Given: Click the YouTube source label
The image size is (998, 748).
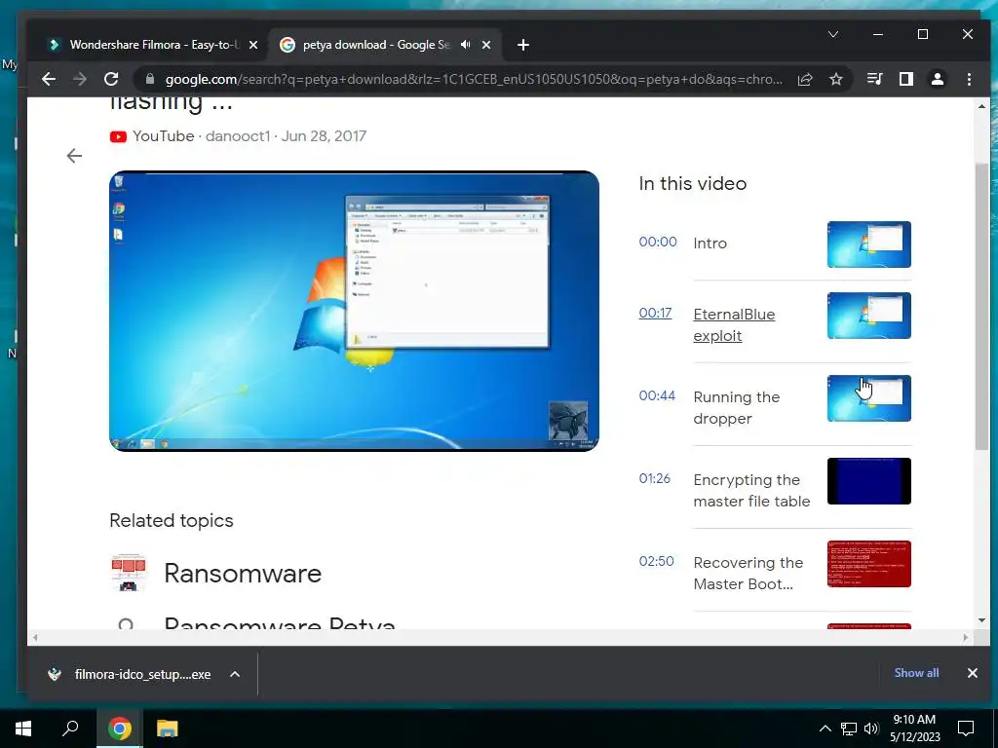Looking at the screenshot, I should click(x=163, y=136).
